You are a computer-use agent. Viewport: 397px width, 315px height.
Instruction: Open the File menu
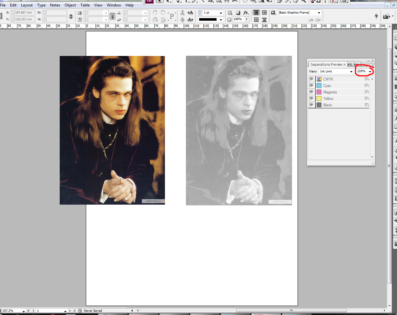(3, 5)
